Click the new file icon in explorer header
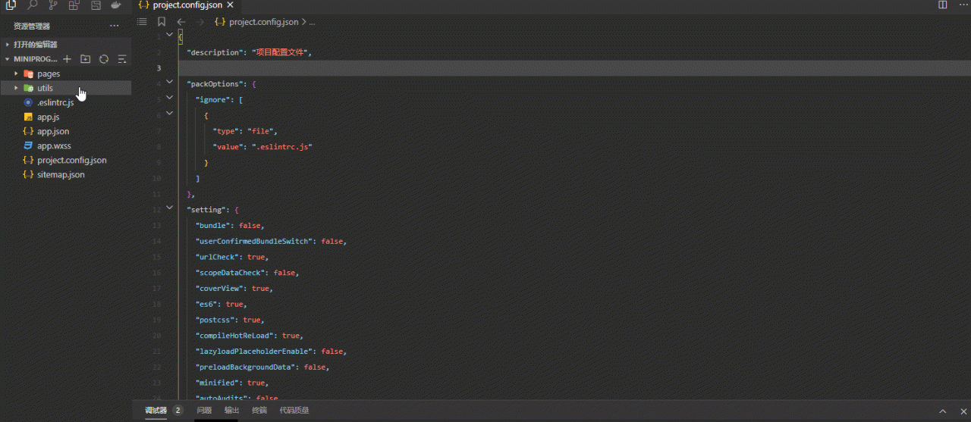 pyautogui.click(x=67, y=59)
